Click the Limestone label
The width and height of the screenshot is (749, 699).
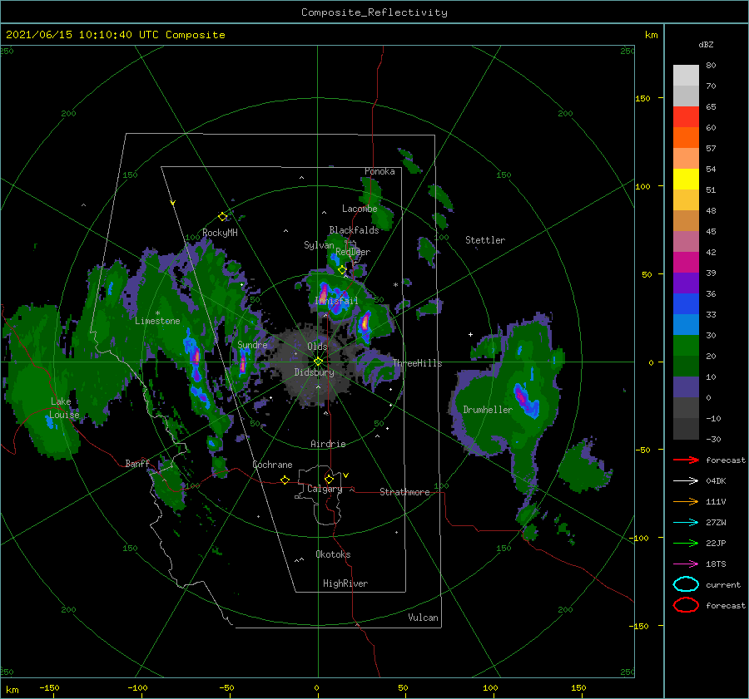tap(157, 321)
